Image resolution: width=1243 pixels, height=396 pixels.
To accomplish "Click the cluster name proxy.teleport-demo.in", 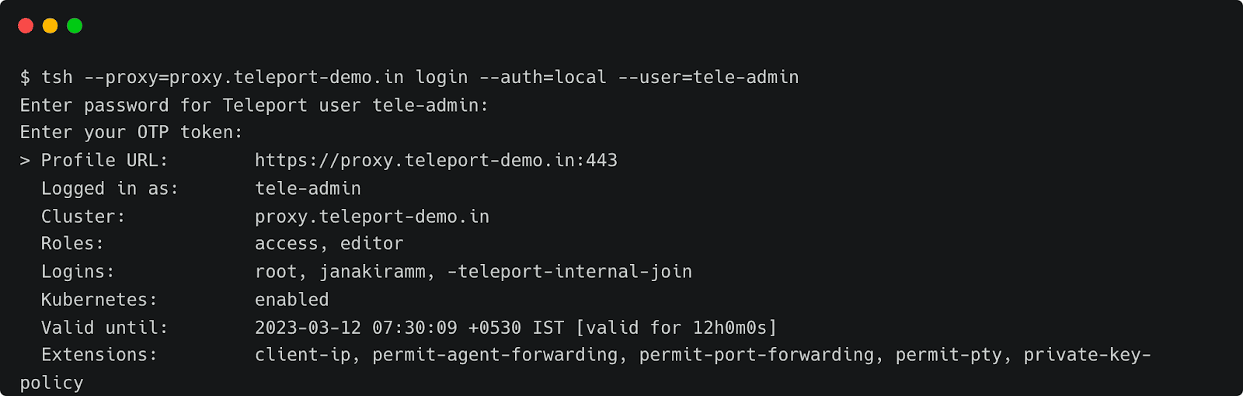I will (372, 217).
